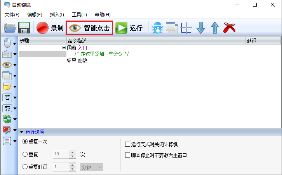Increase repeat count with up spinner
The width and height of the screenshot is (282, 175).
pyautogui.click(x=73, y=152)
